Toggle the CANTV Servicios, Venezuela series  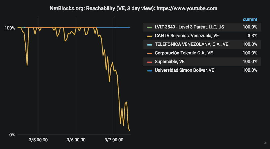tap(187, 36)
